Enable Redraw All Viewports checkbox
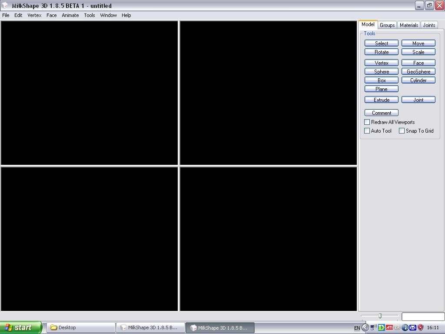Viewport: 445px width, 334px height. click(367, 122)
